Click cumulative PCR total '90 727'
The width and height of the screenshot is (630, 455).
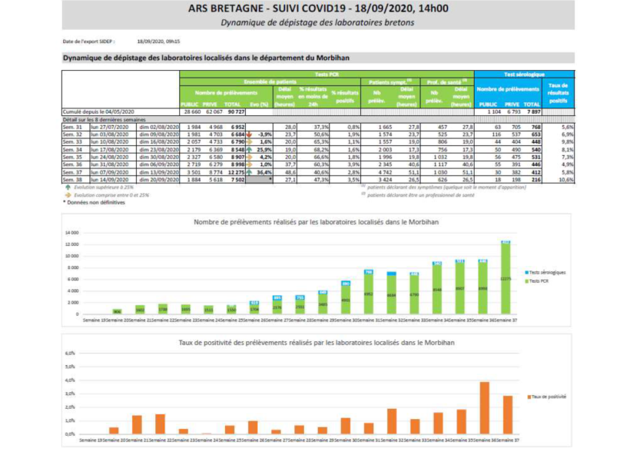(x=236, y=111)
